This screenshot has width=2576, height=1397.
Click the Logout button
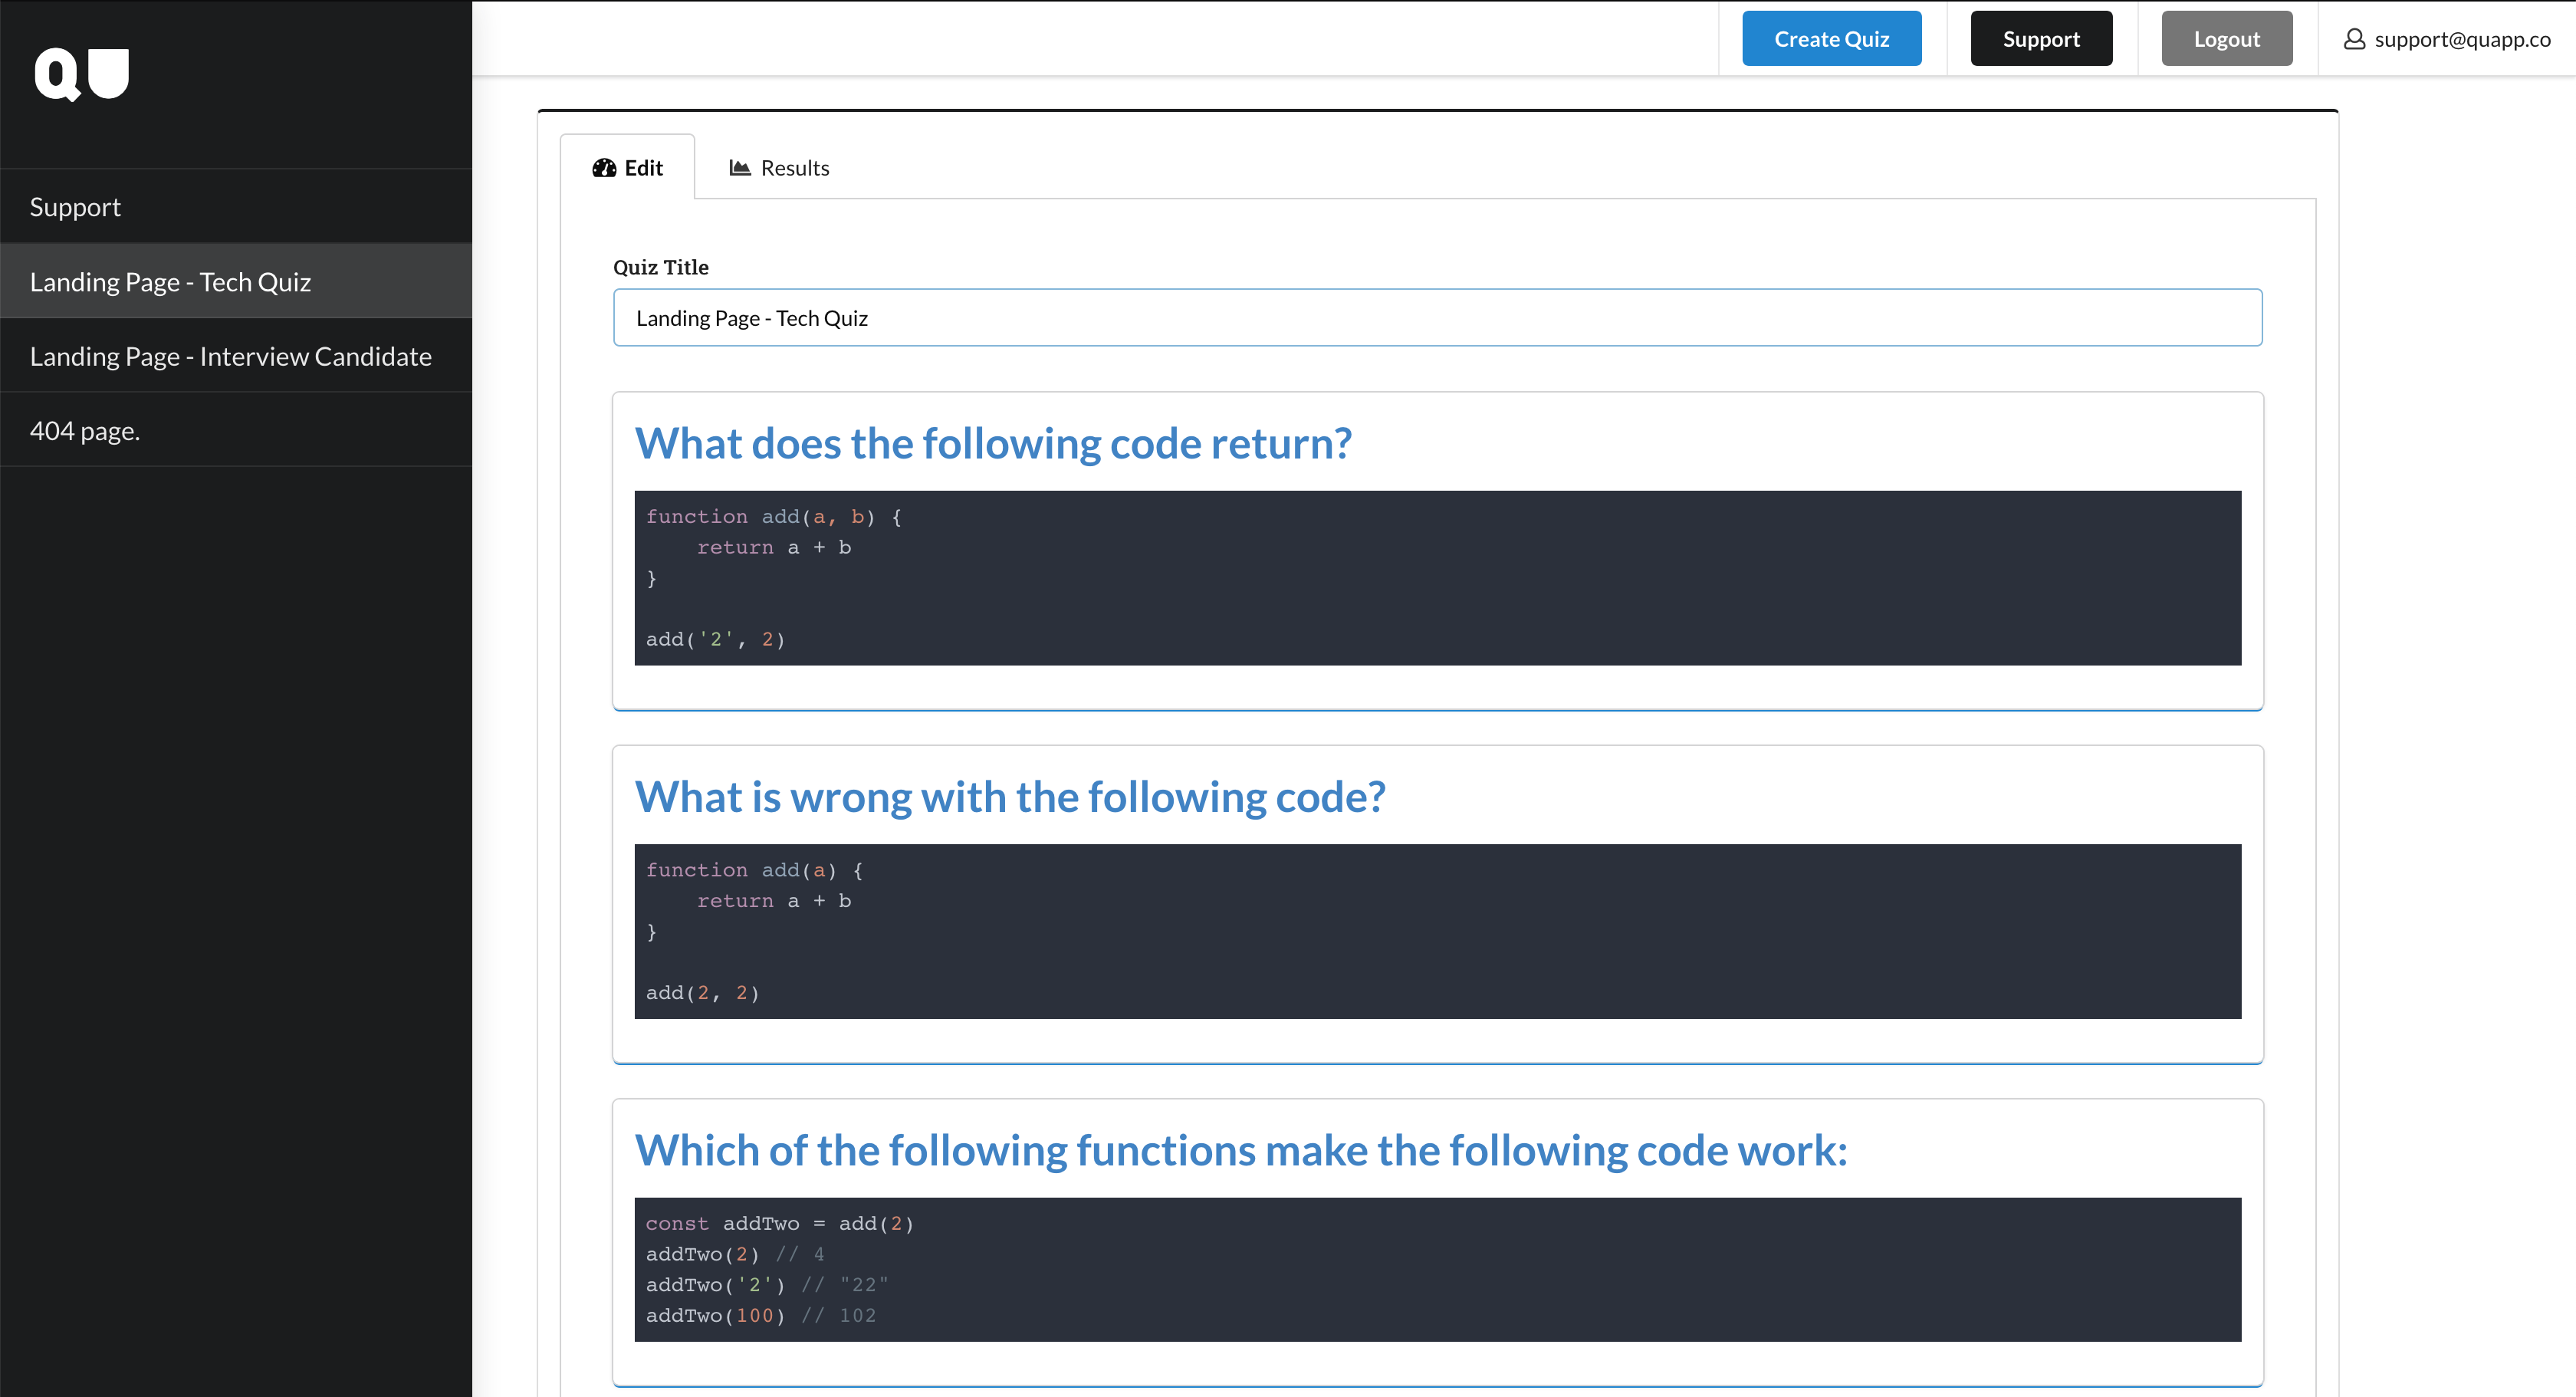point(2226,39)
